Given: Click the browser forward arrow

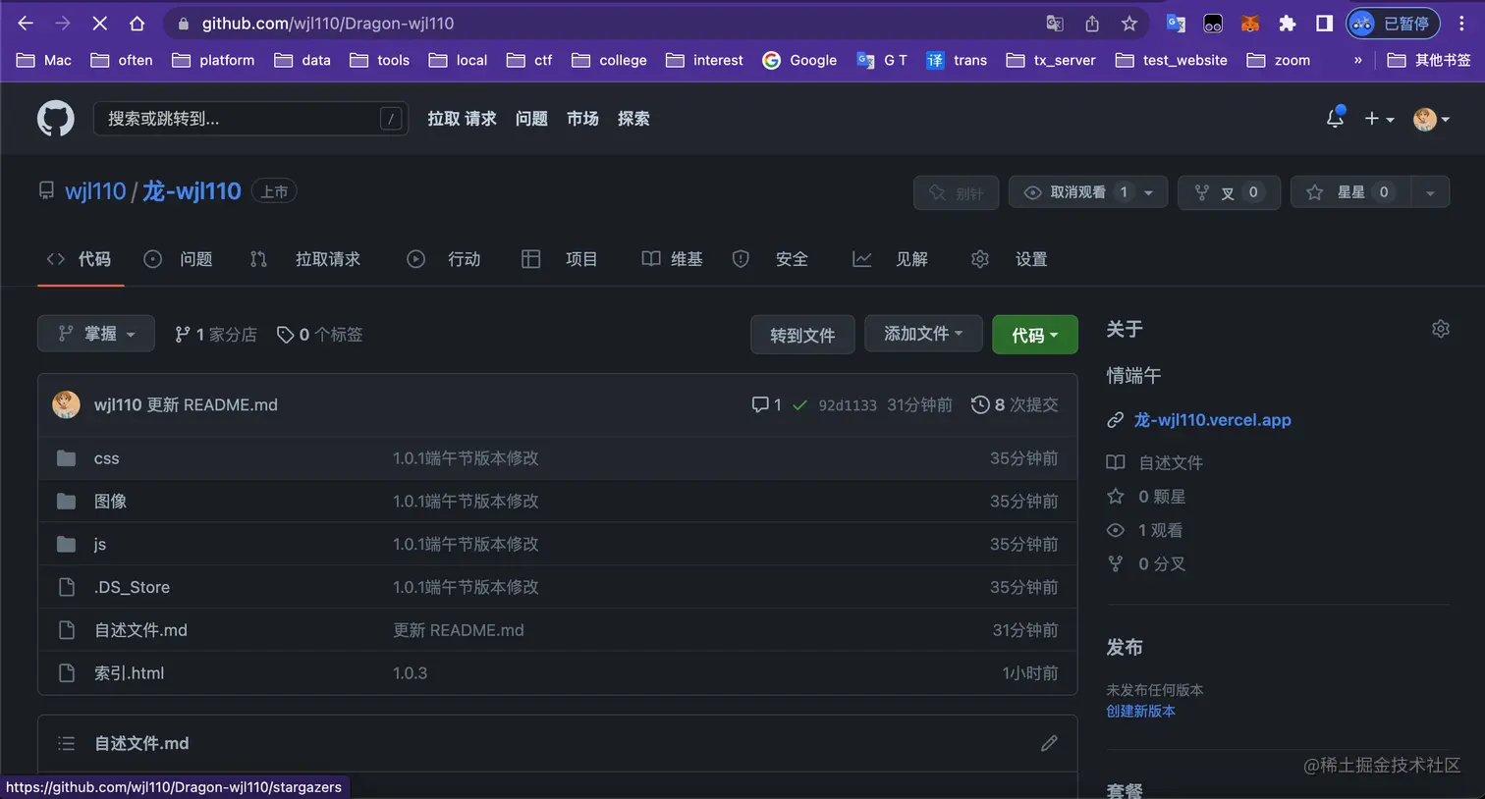Looking at the screenshot, I should click(63, 24).
